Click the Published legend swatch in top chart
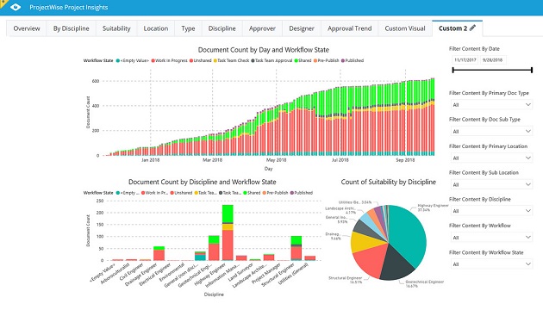The height and width of the screenshot is (310, 543). (343, 60)
